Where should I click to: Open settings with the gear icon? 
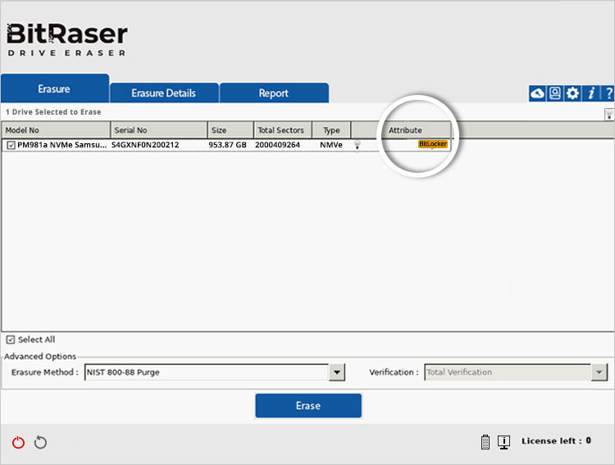(x=572, y=93)
